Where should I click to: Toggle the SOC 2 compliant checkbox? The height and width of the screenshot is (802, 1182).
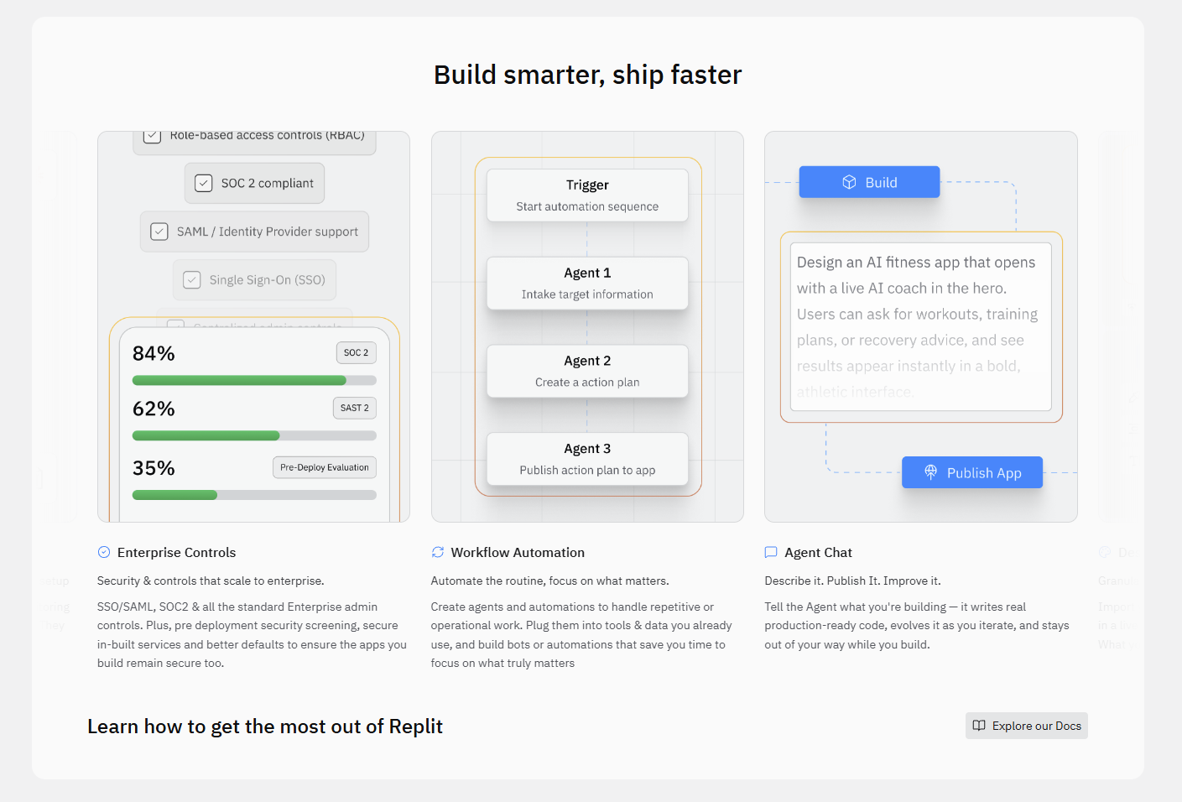(x=204, y=183)
